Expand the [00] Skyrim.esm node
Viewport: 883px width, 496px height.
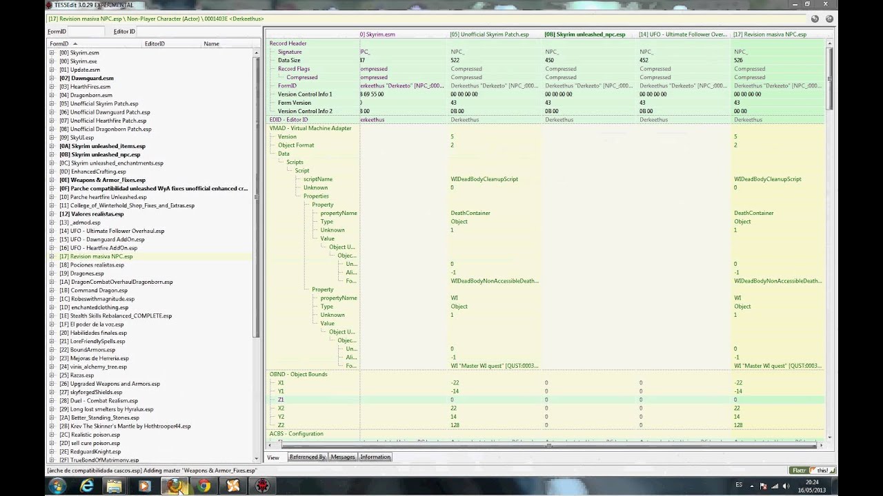pos(52,52)
